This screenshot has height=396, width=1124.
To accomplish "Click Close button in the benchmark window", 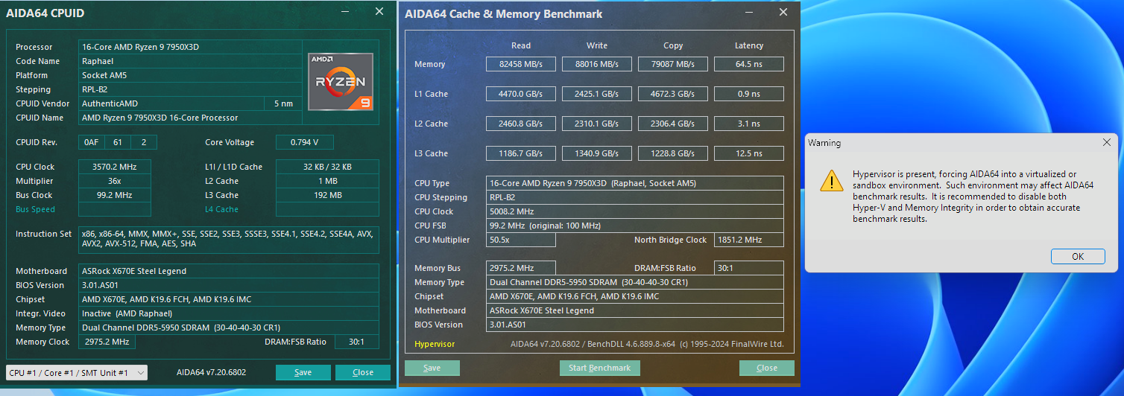I will (x=766, y=368).
